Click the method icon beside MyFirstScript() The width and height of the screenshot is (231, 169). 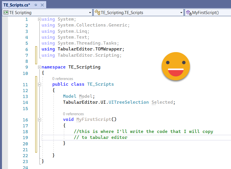[189, 12]
